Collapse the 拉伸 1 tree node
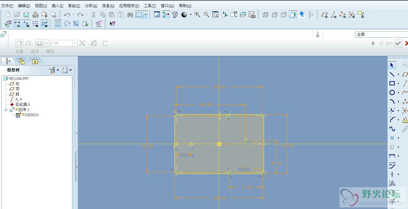The height and width of the screenshot is (209, 408). click(6, 110)
